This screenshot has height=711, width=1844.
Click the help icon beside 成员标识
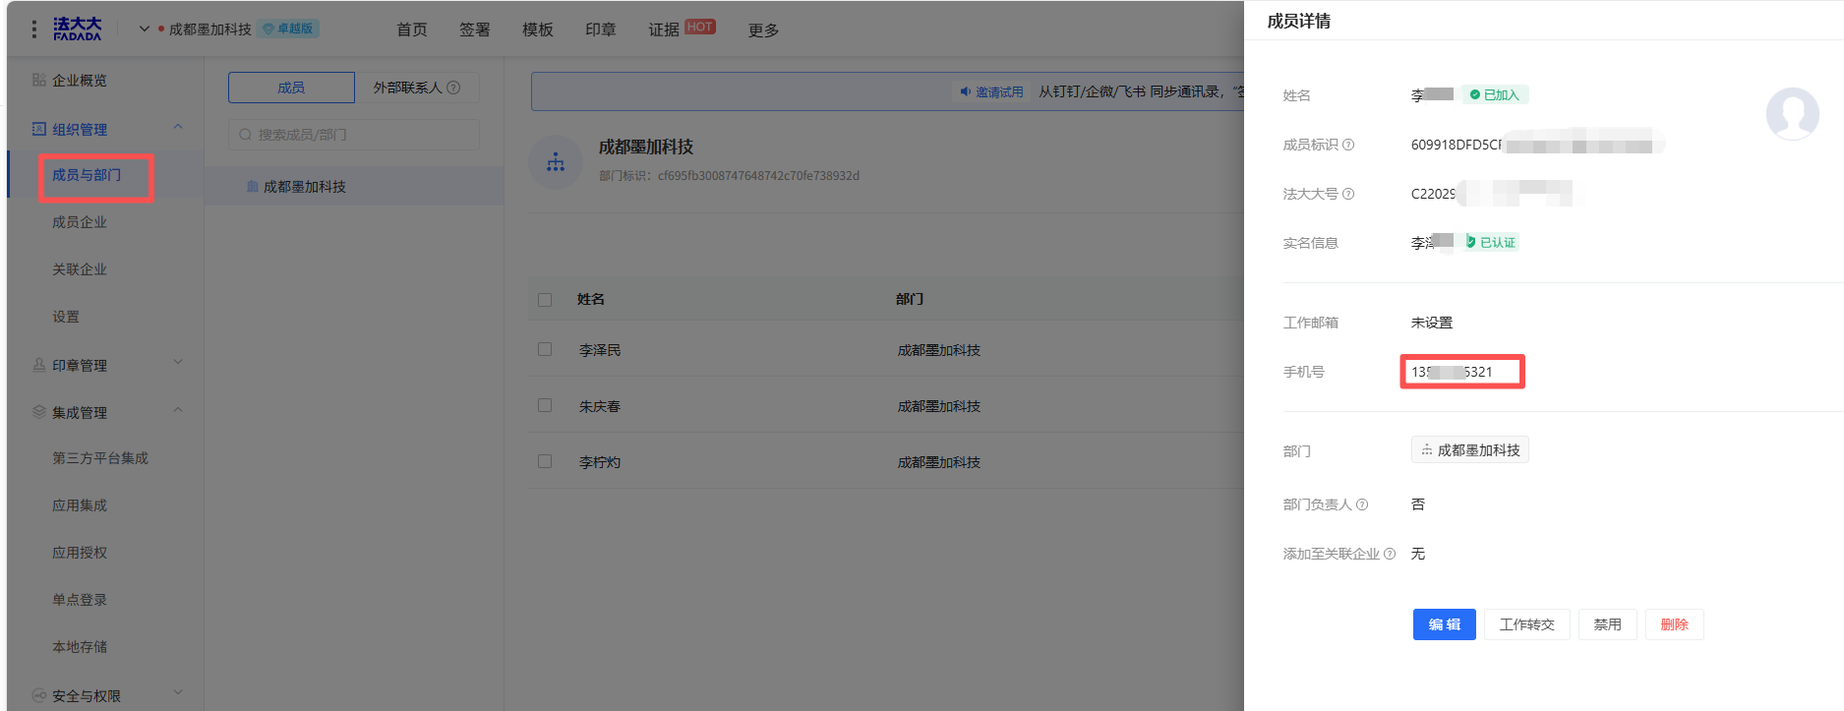[x=1348, y=145]
